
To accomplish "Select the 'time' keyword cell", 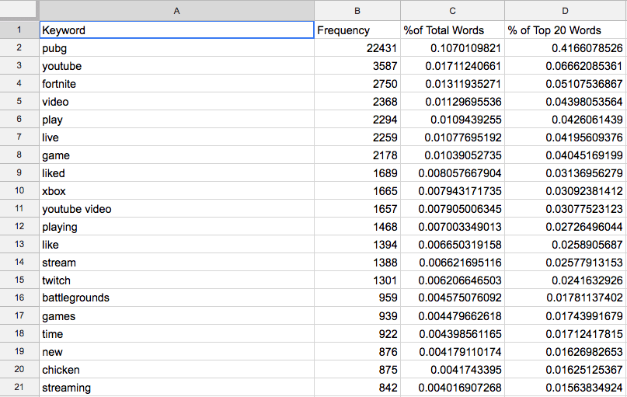I will tap(176, 333).
